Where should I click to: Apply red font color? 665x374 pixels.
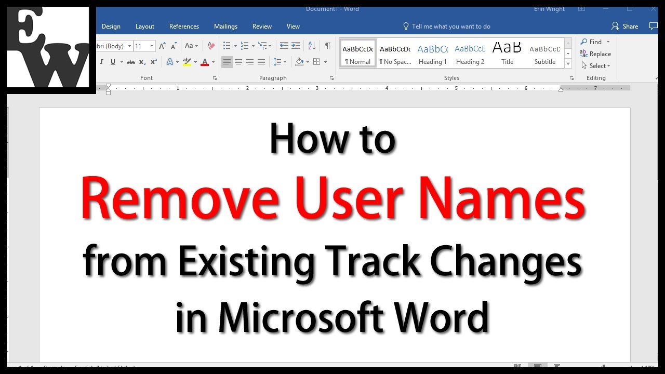205,62
